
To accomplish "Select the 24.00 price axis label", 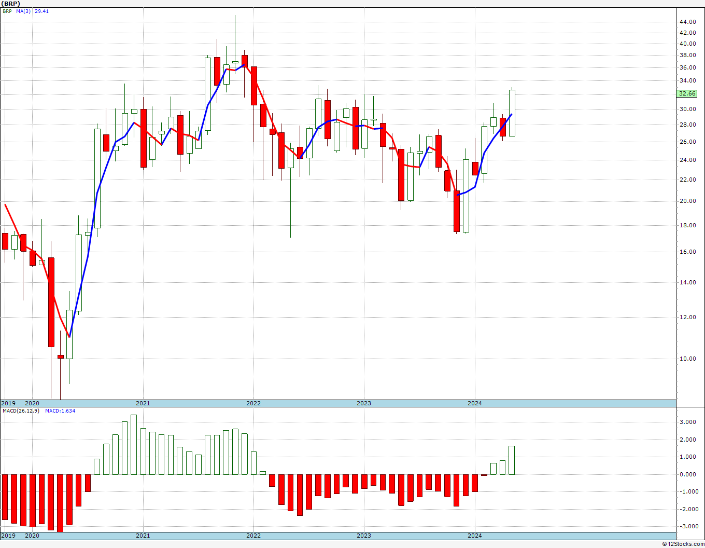I will pos(687,160).
